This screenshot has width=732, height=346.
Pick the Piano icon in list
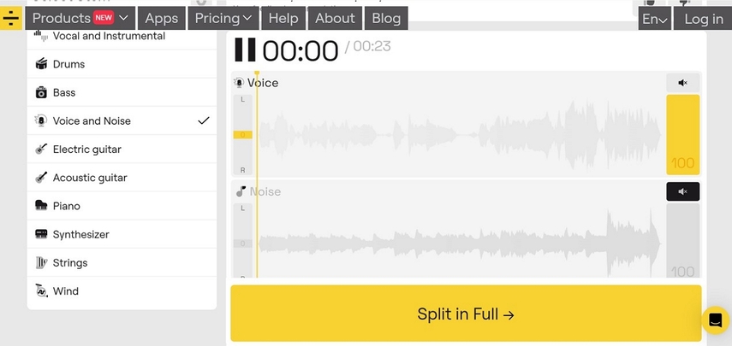click(x=42, y=205)
